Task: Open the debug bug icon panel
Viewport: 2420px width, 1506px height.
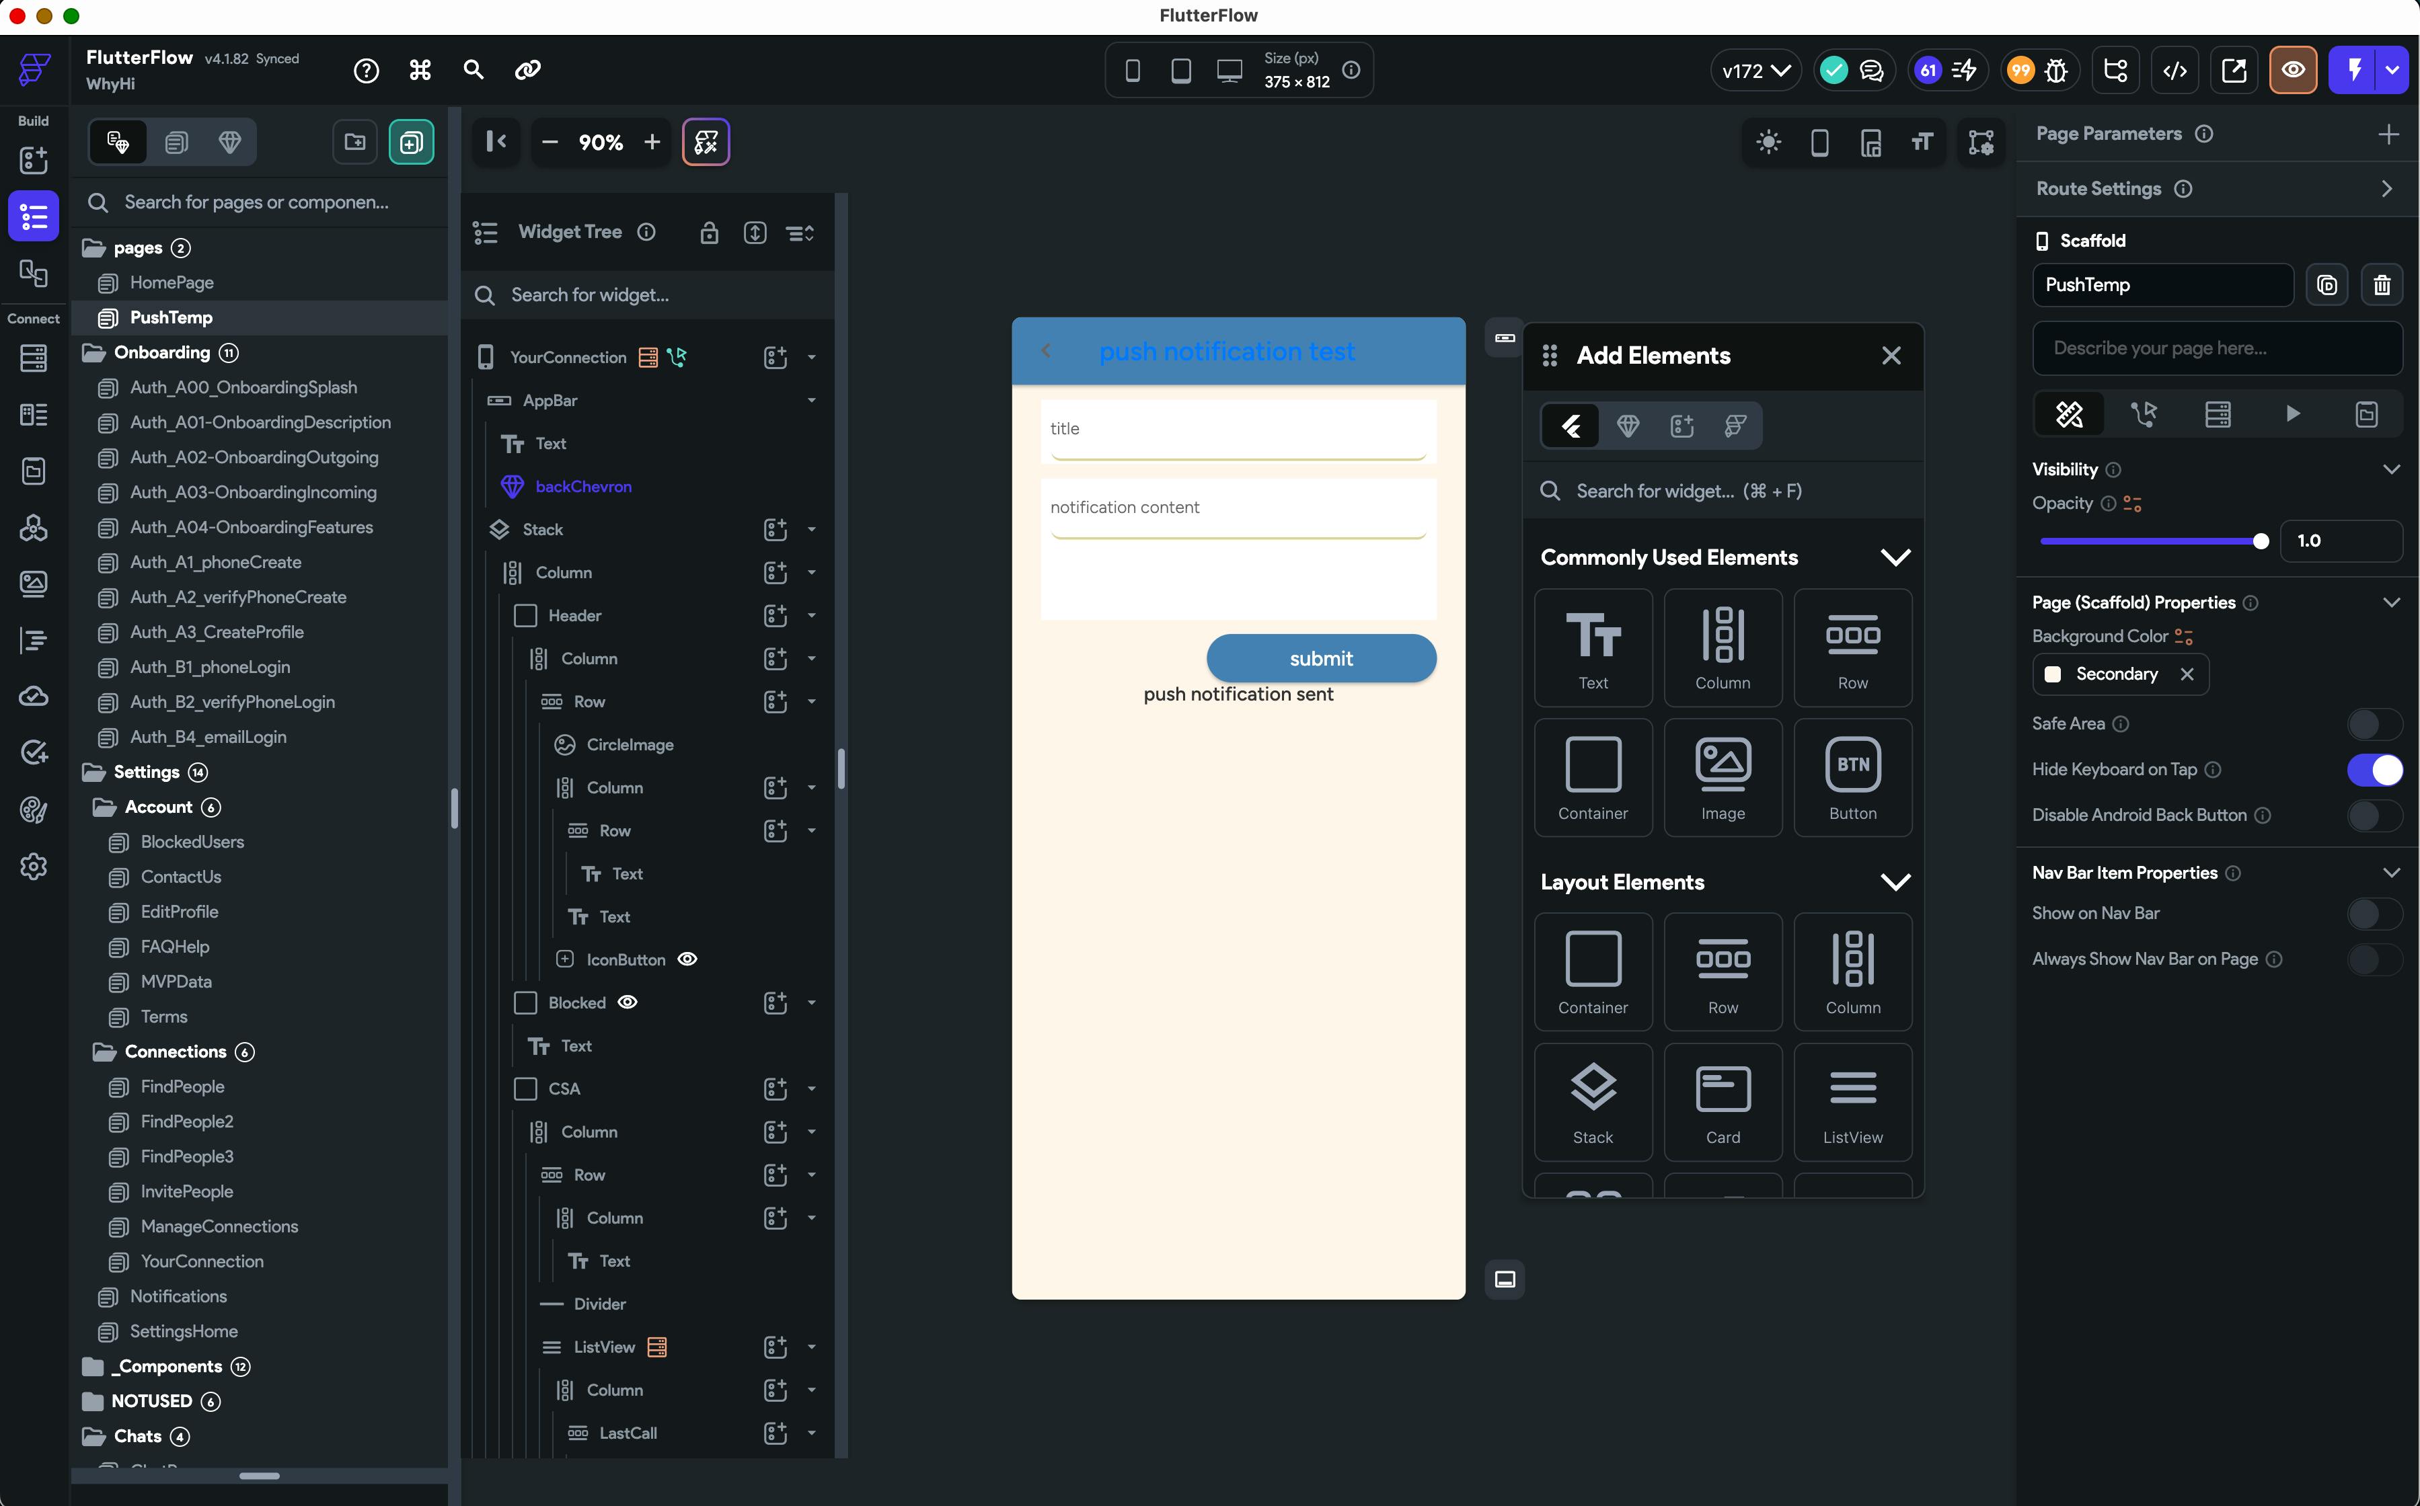Action: [x=2056, y=71]
